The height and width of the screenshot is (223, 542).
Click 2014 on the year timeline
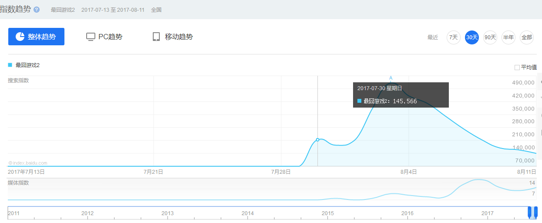[248, 213]
